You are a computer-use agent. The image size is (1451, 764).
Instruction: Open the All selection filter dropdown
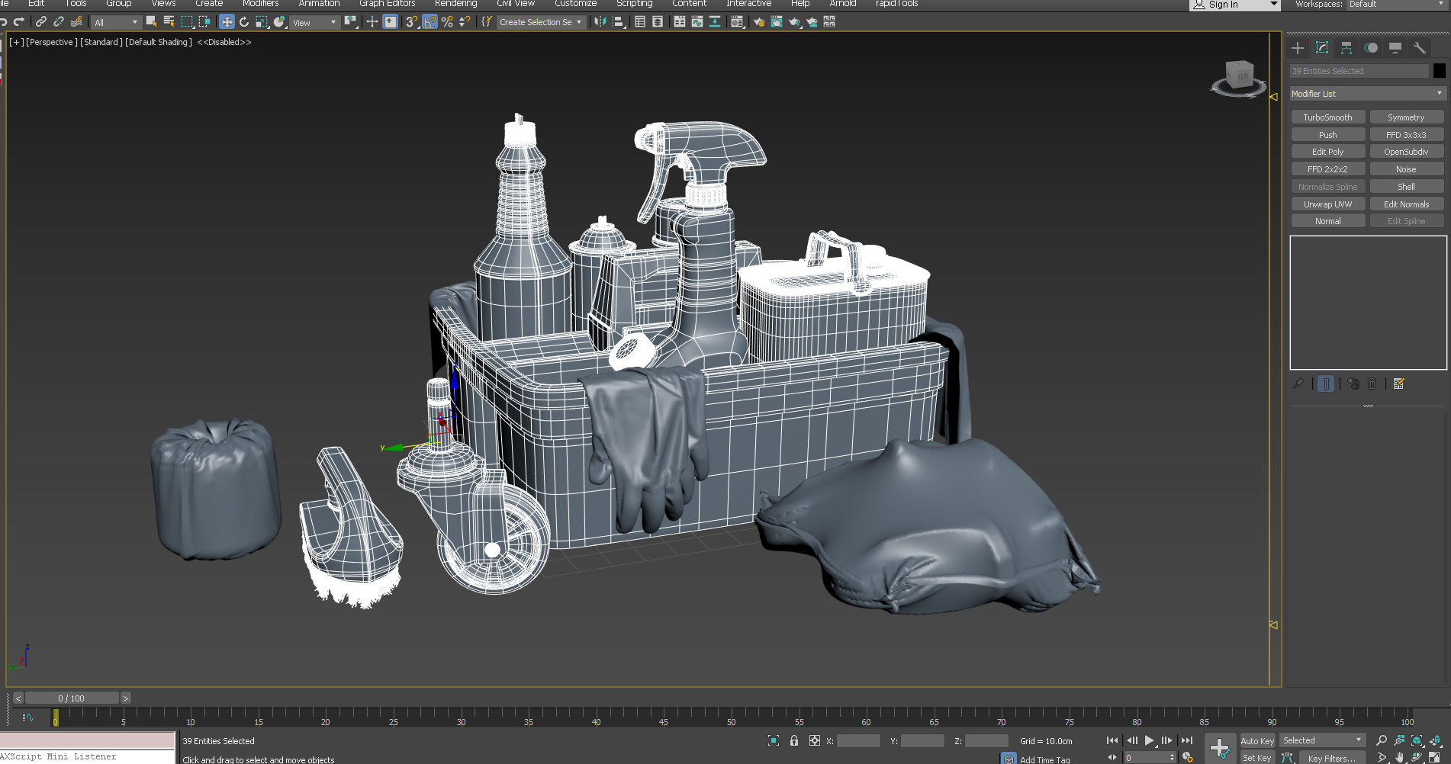tap(116, 23)
